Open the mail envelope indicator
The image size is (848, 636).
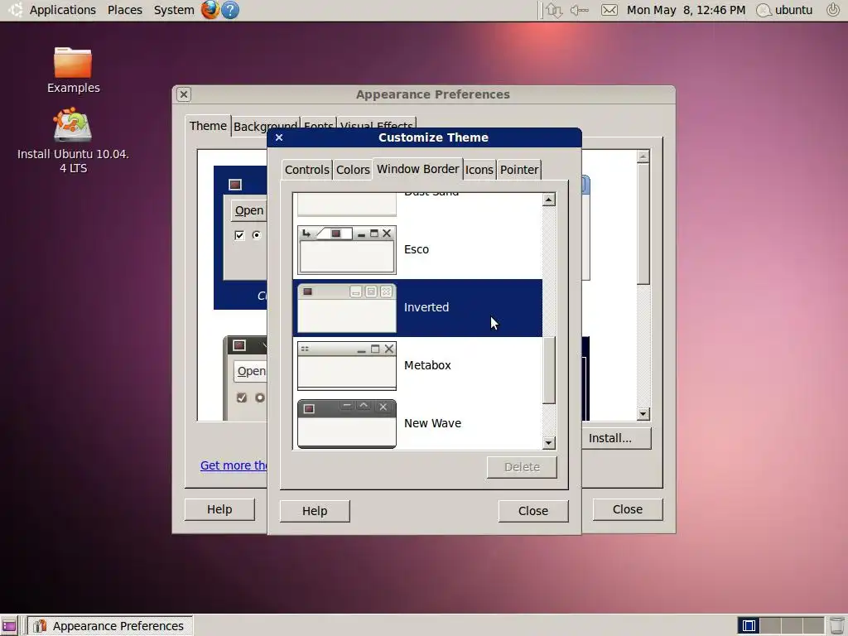[609, 10]
